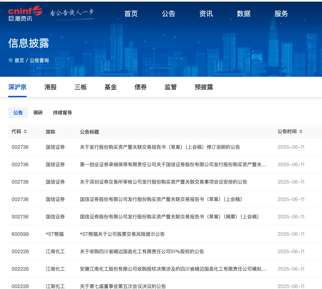Click the location pin icon beside 首页
The width and height of the screenshot is (322, 289).
10,60
